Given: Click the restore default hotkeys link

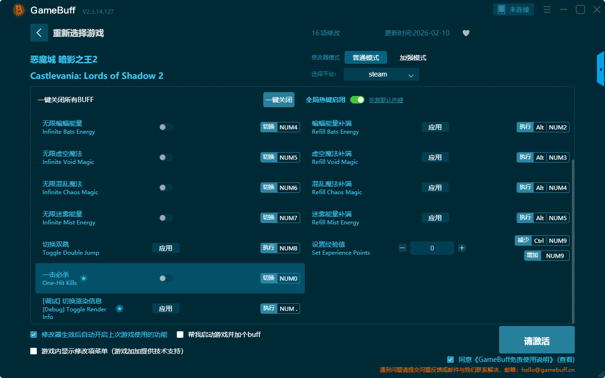Looking at the screenshot, I should click(x=386, y=100).
